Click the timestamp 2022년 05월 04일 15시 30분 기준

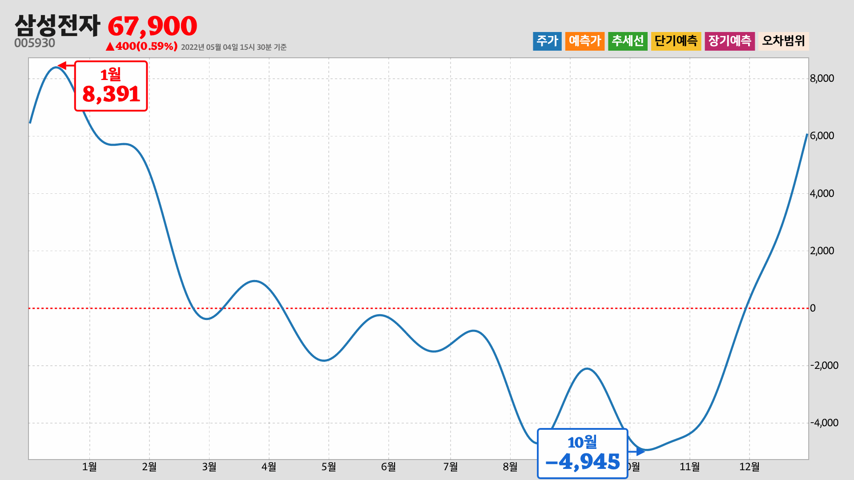[x=234, y=47]
